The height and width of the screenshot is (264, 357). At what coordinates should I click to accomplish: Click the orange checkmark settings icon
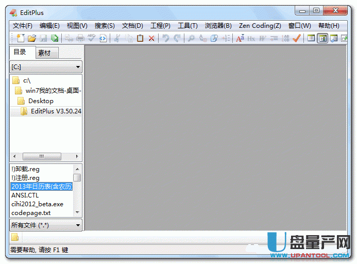coord(297,38)
